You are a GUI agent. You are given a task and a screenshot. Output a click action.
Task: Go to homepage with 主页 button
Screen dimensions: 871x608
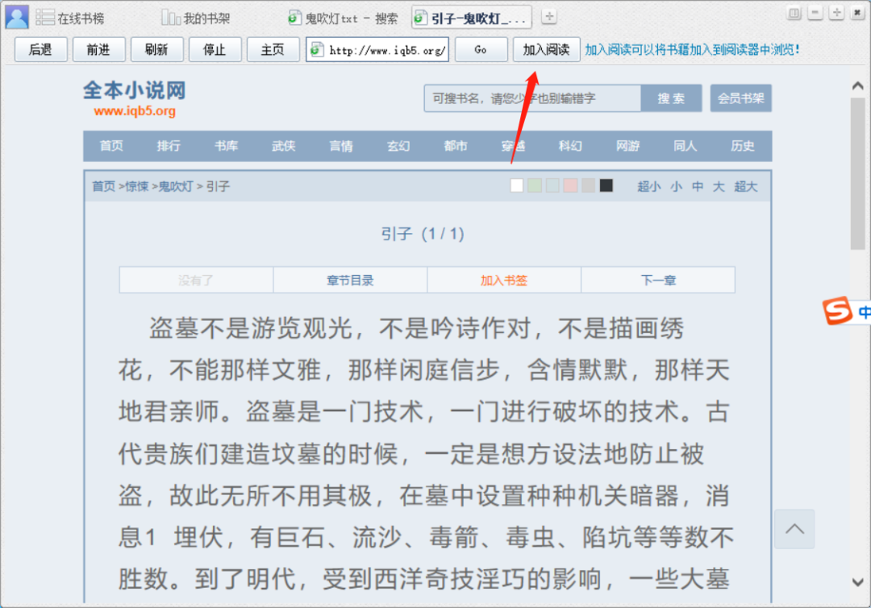(273, 50)
